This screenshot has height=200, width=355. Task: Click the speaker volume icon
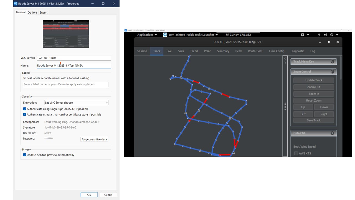tap(325, 35)
